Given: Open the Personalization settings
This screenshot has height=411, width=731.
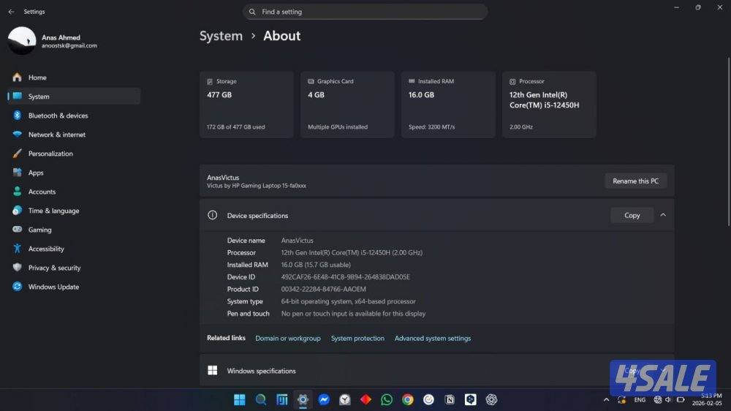Looking at the screenshot, I should pos(75,154).
